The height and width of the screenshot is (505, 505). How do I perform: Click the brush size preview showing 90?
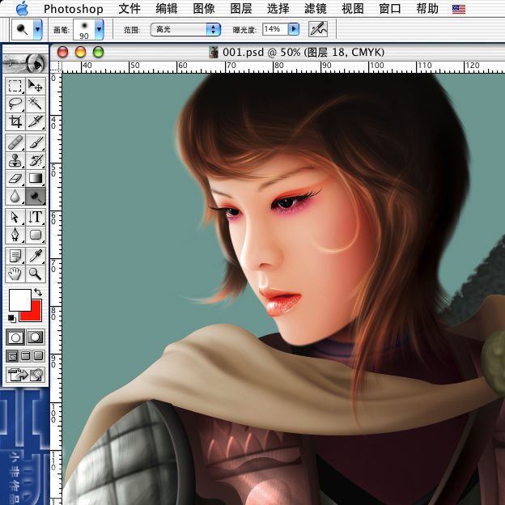pos(84,29)
